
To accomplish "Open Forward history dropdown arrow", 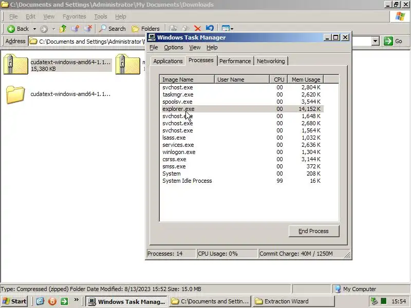I will [54, 29].
